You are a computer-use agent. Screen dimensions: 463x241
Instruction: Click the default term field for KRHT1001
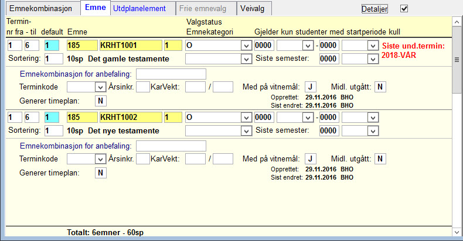click(52, 46)
